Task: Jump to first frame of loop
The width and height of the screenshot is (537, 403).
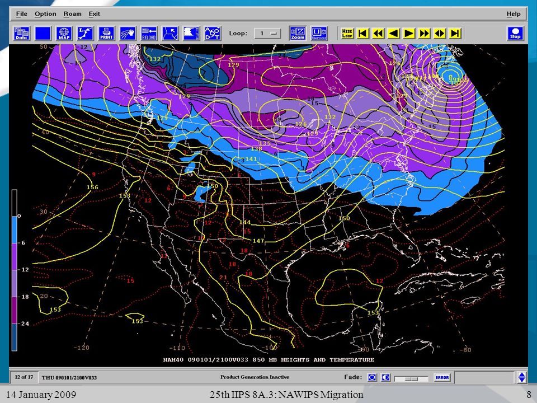Action: click(x=362, y=33)
